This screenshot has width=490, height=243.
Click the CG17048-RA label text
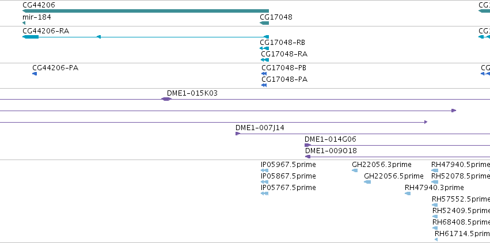(x=284, y=54)
